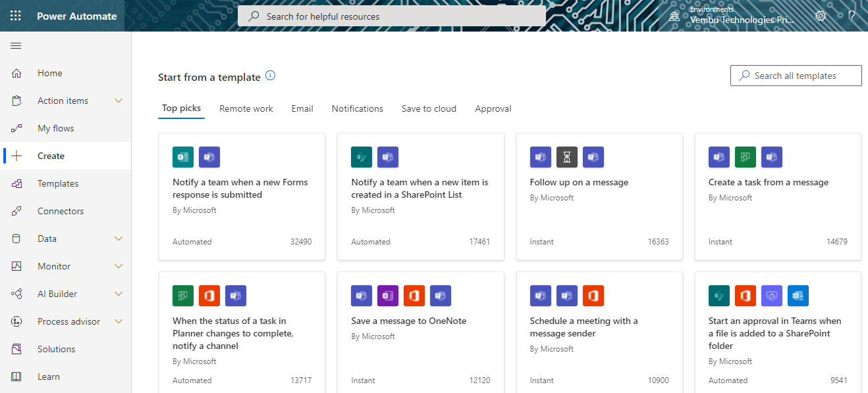
Task: Click the Environments globe icon
Action: (674, 16)
